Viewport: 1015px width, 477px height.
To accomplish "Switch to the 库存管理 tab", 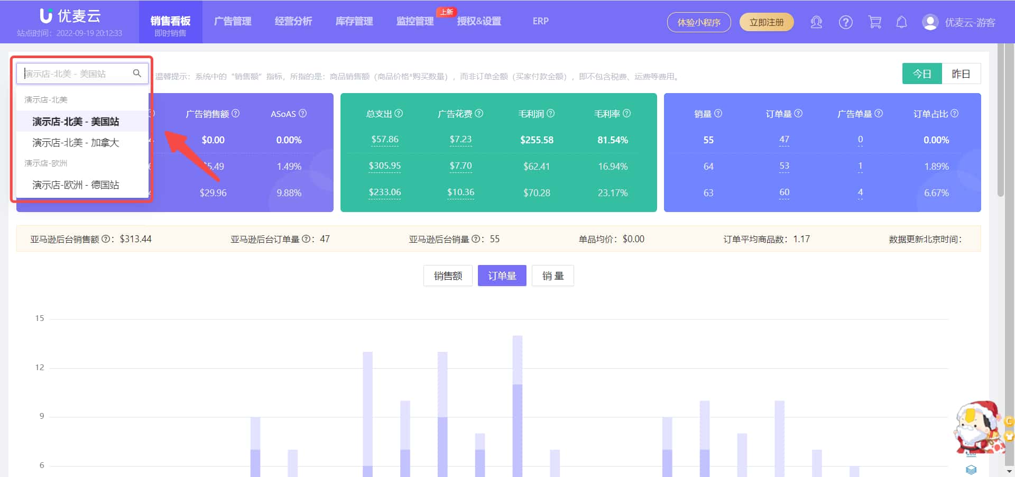I will coord(354,21).
